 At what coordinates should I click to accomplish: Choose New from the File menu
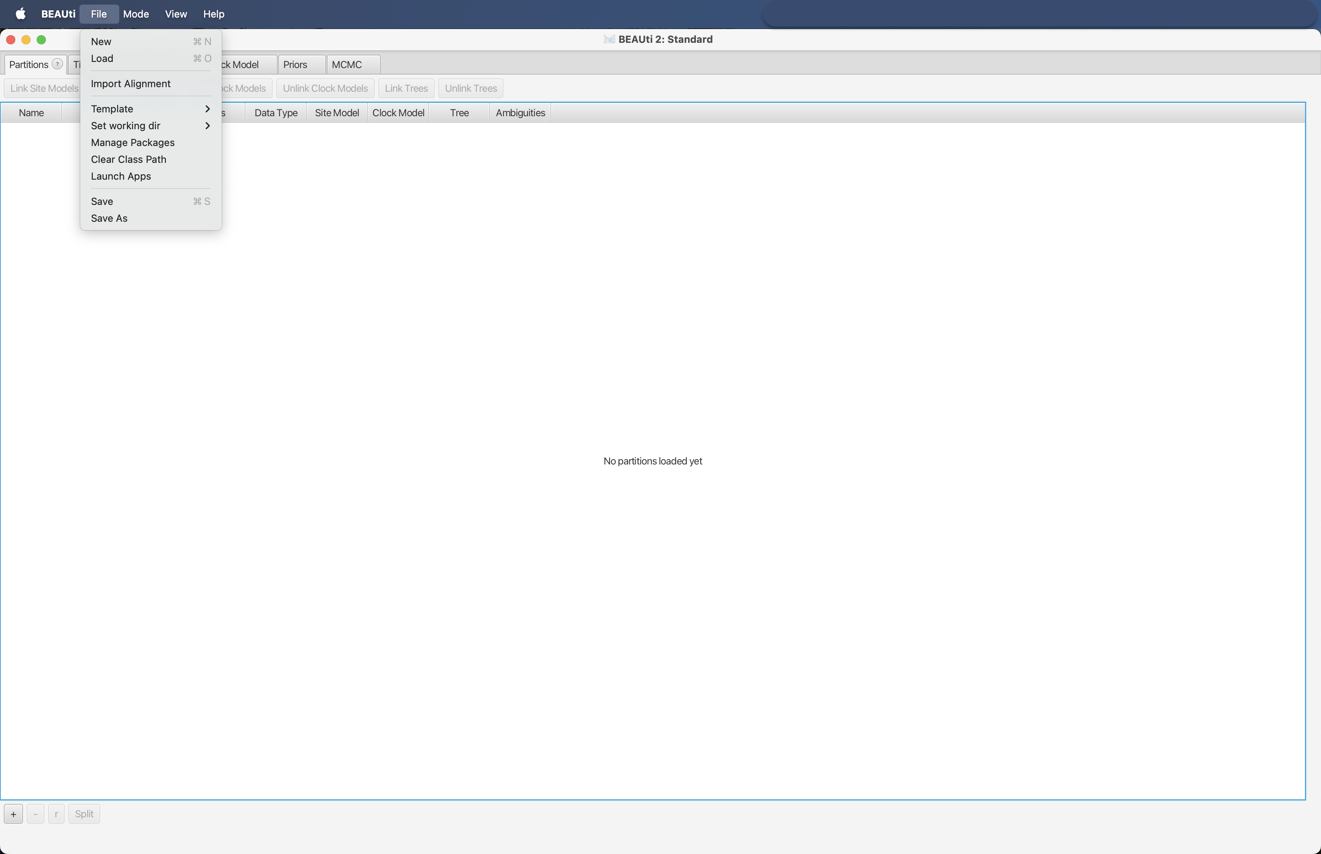151,42
